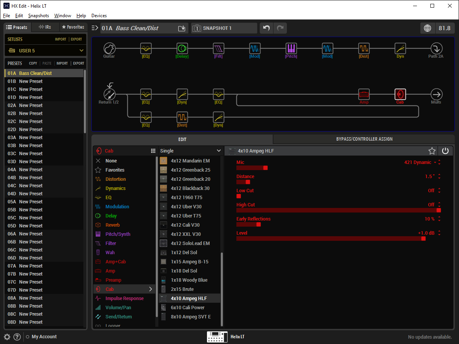Select the Path 2A output block
459x344 pixels.
[x=436, y=49]
